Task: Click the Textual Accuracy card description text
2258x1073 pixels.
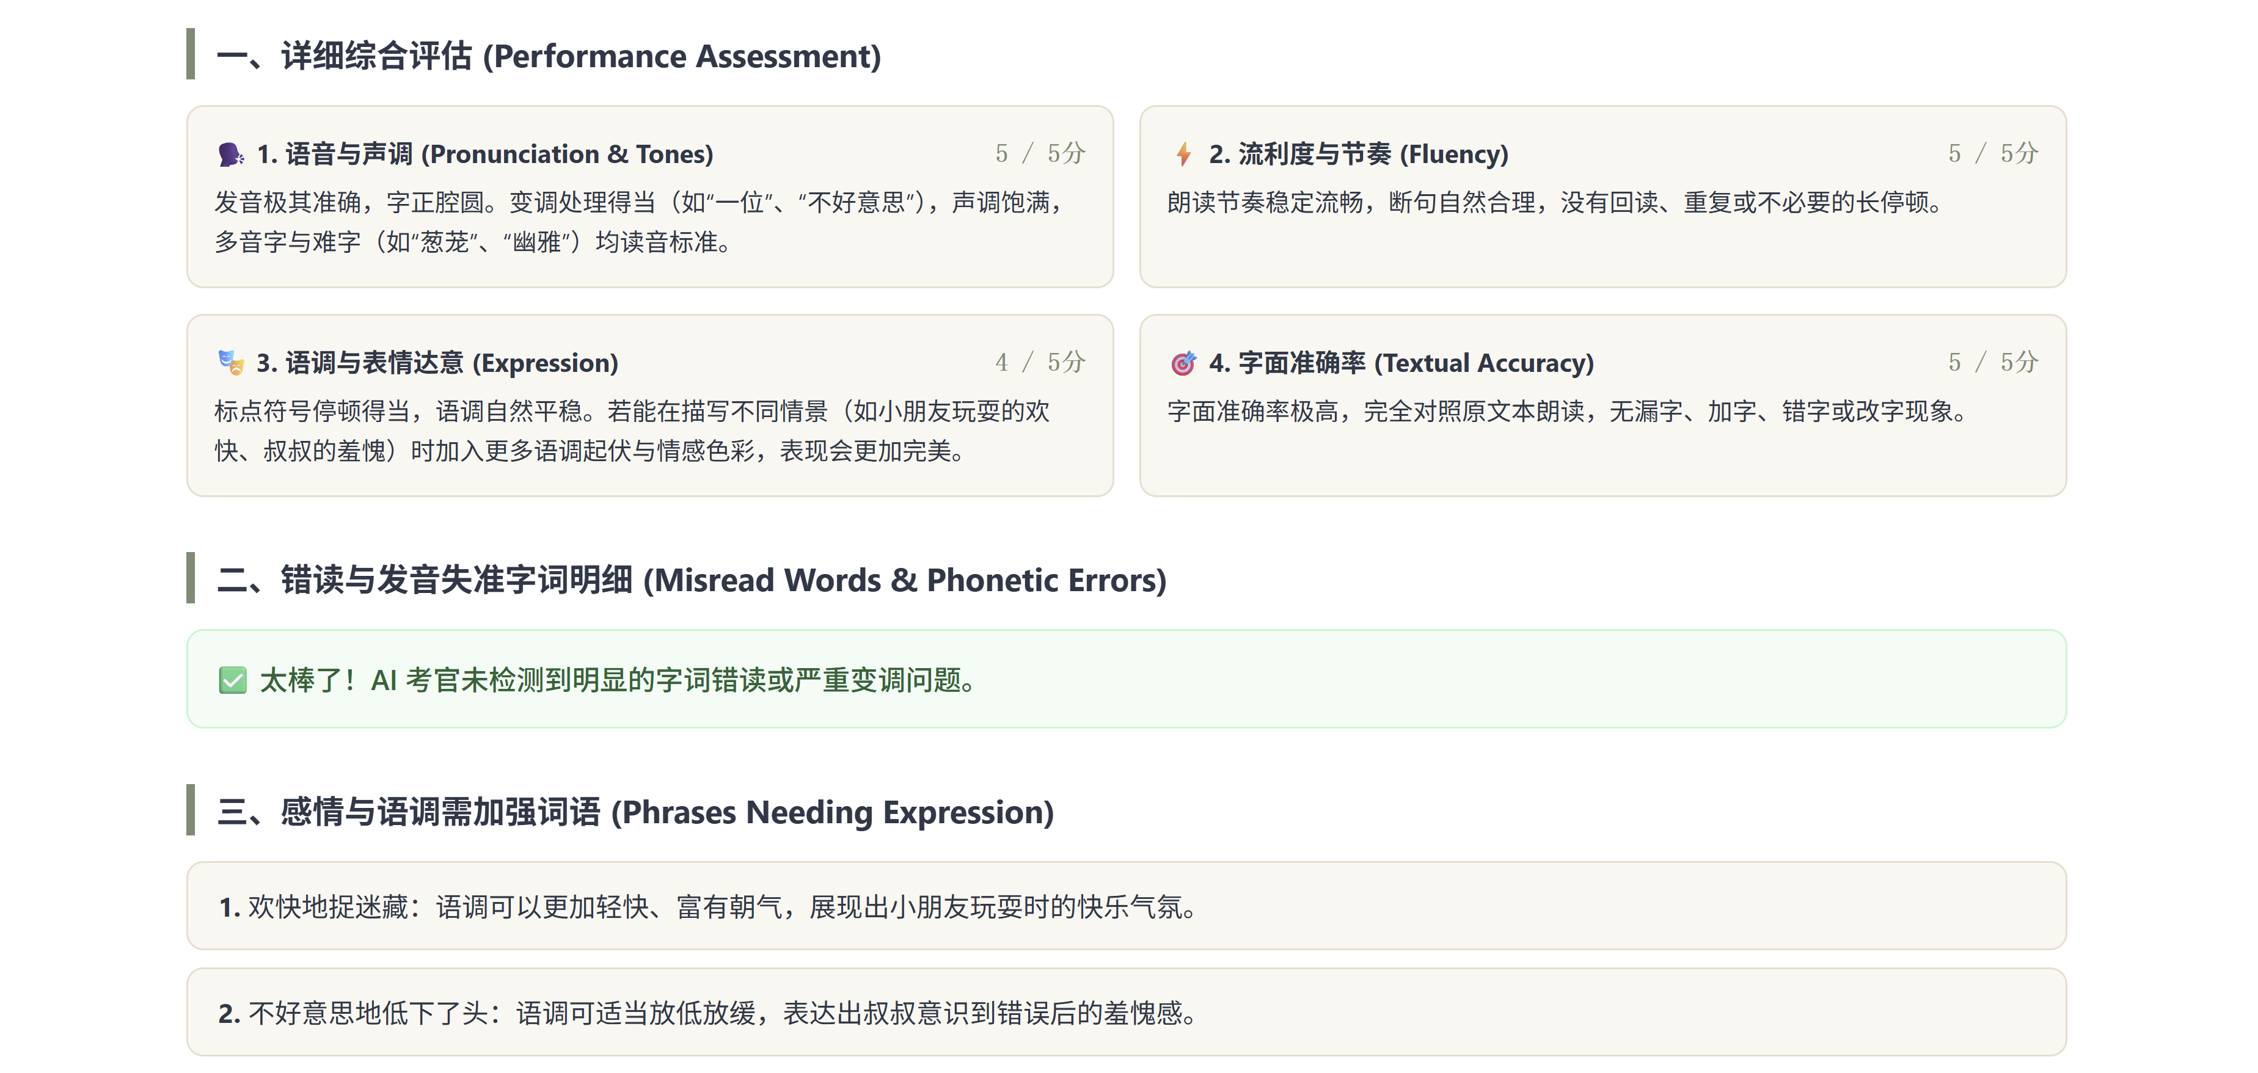Action: coord(1567,411)
